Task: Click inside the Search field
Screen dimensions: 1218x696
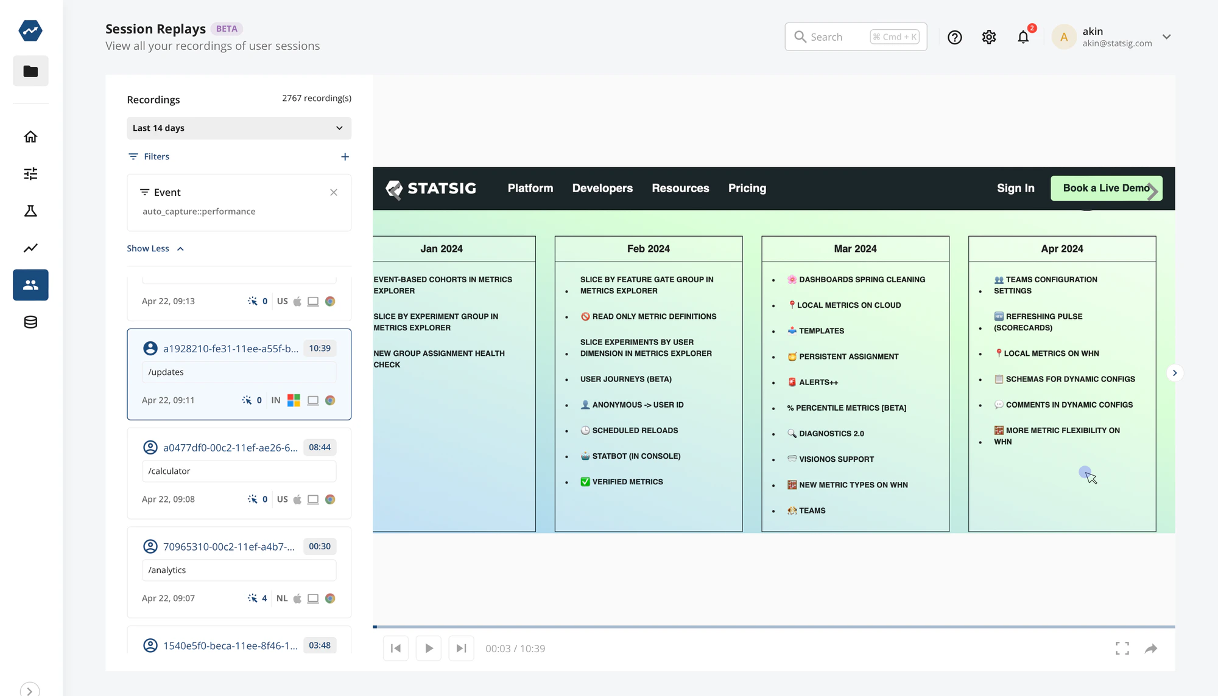Action: pos(853,37)
